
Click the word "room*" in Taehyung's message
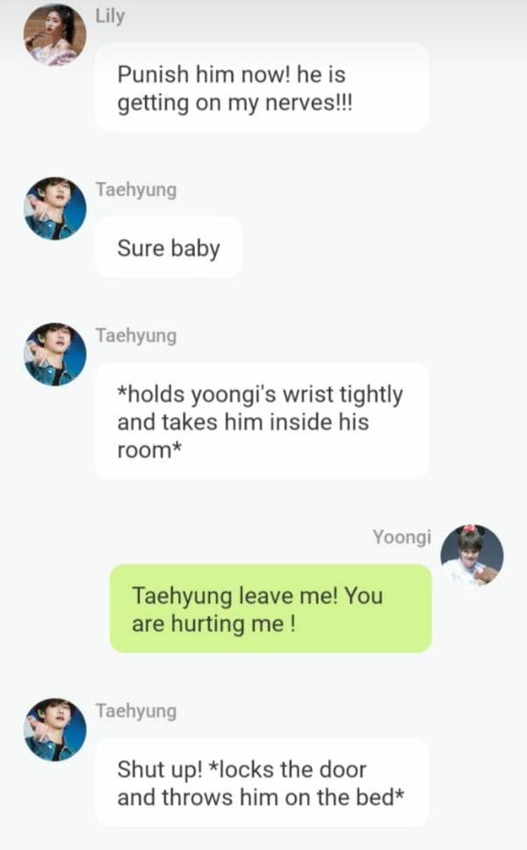[149, 450]
